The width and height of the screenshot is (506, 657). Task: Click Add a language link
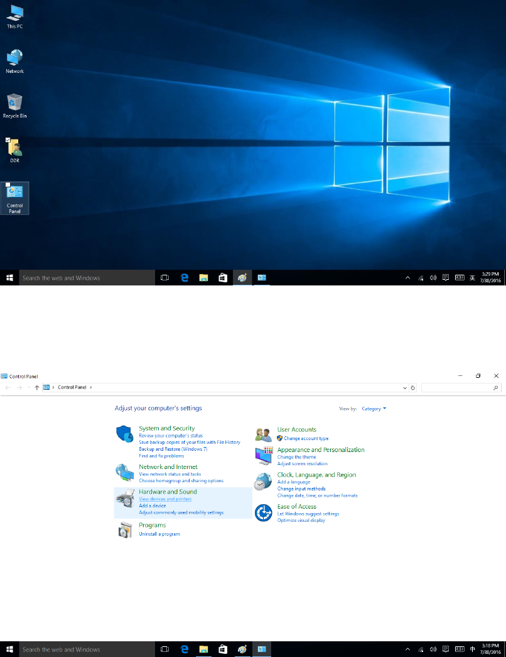coord(294,482)
